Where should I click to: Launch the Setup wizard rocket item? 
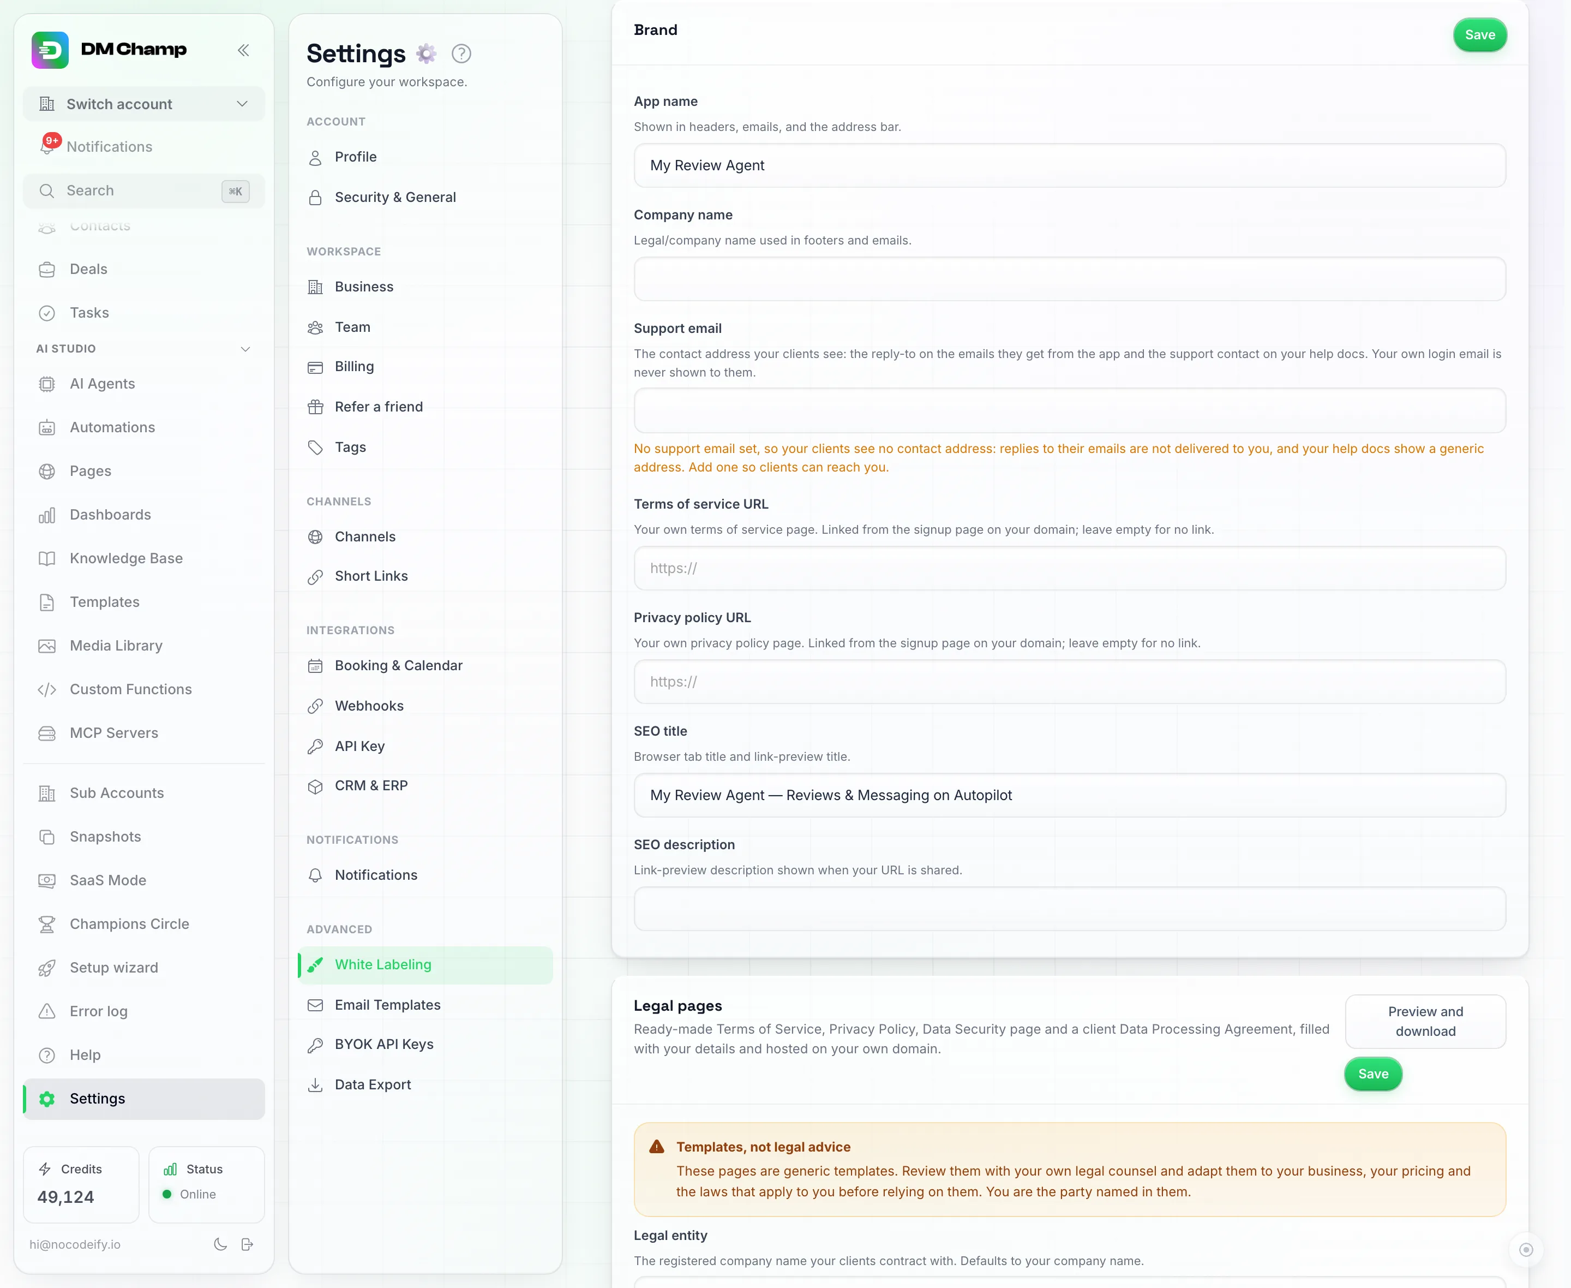(x=144, y=968)
